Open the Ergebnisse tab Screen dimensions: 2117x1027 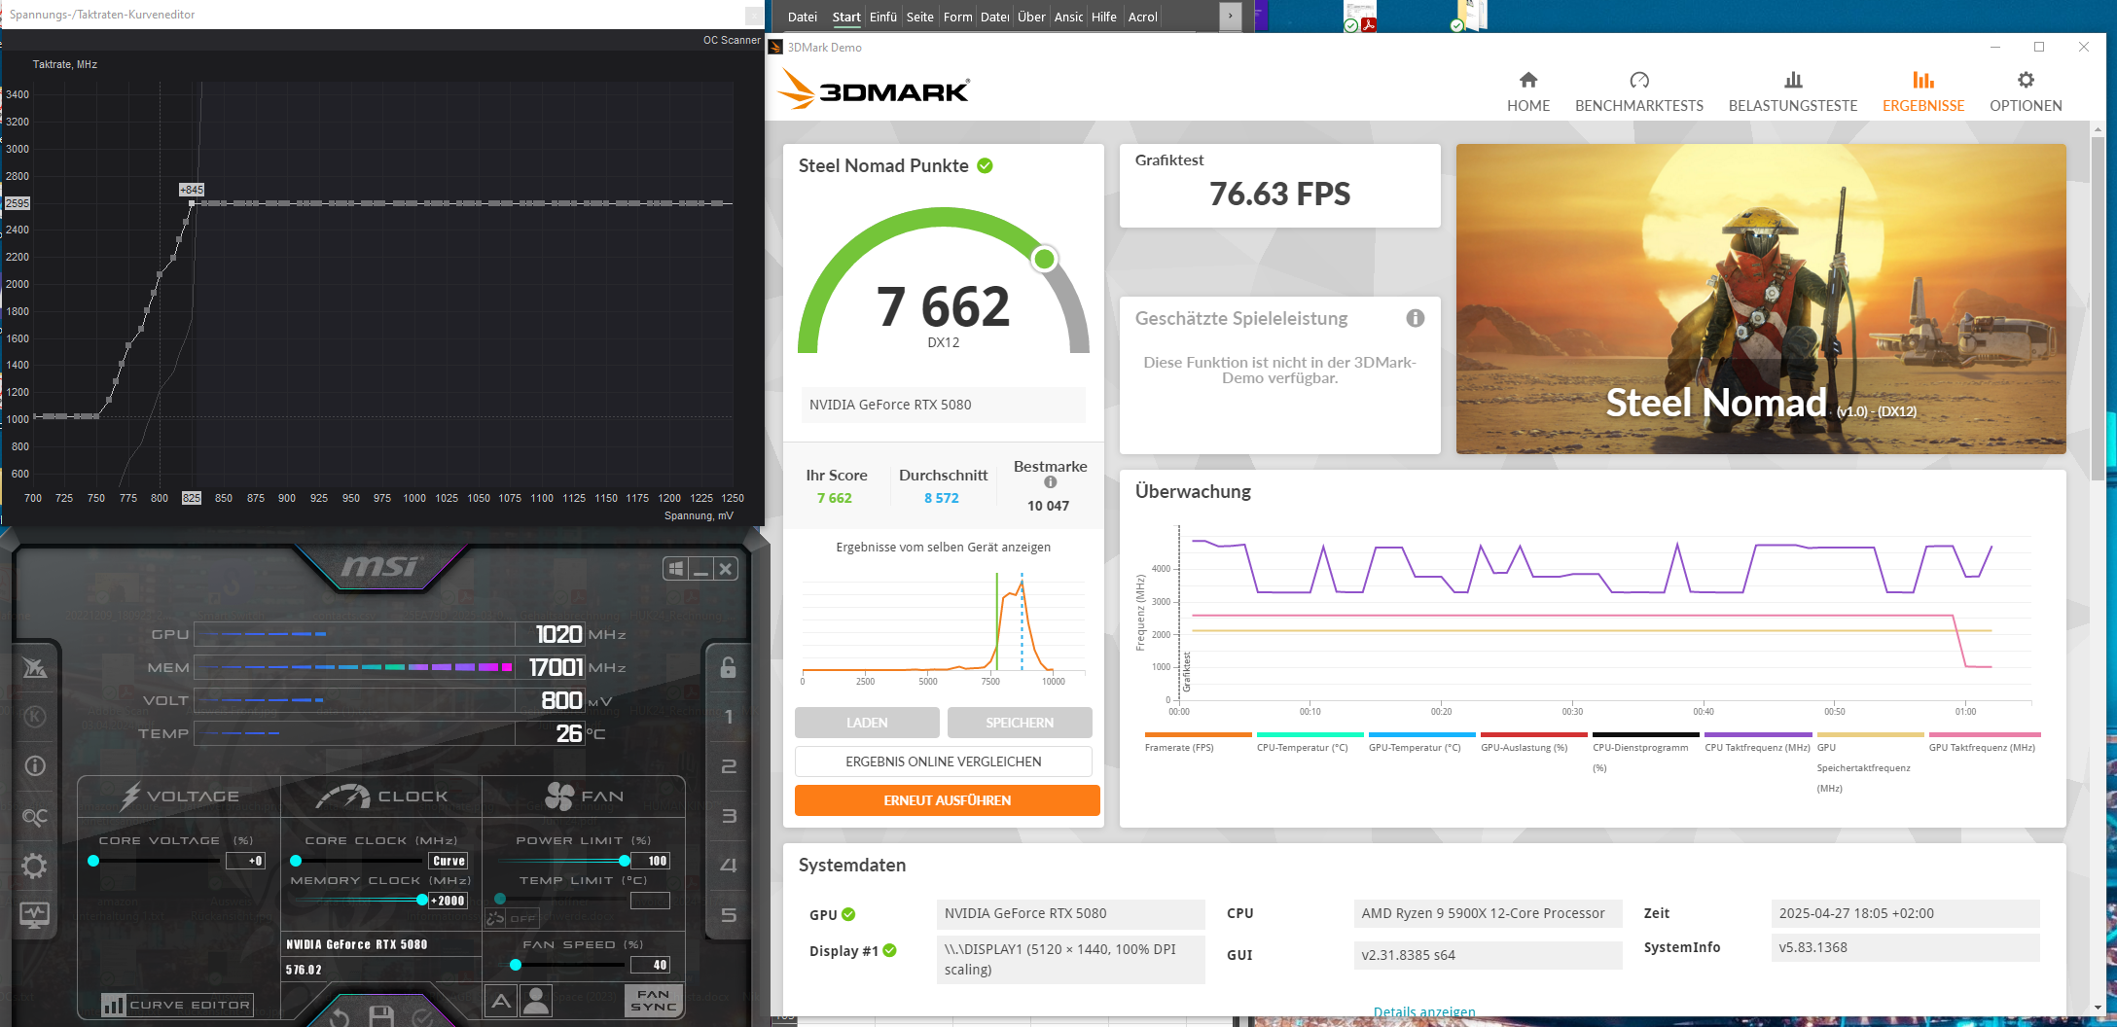1923,92
